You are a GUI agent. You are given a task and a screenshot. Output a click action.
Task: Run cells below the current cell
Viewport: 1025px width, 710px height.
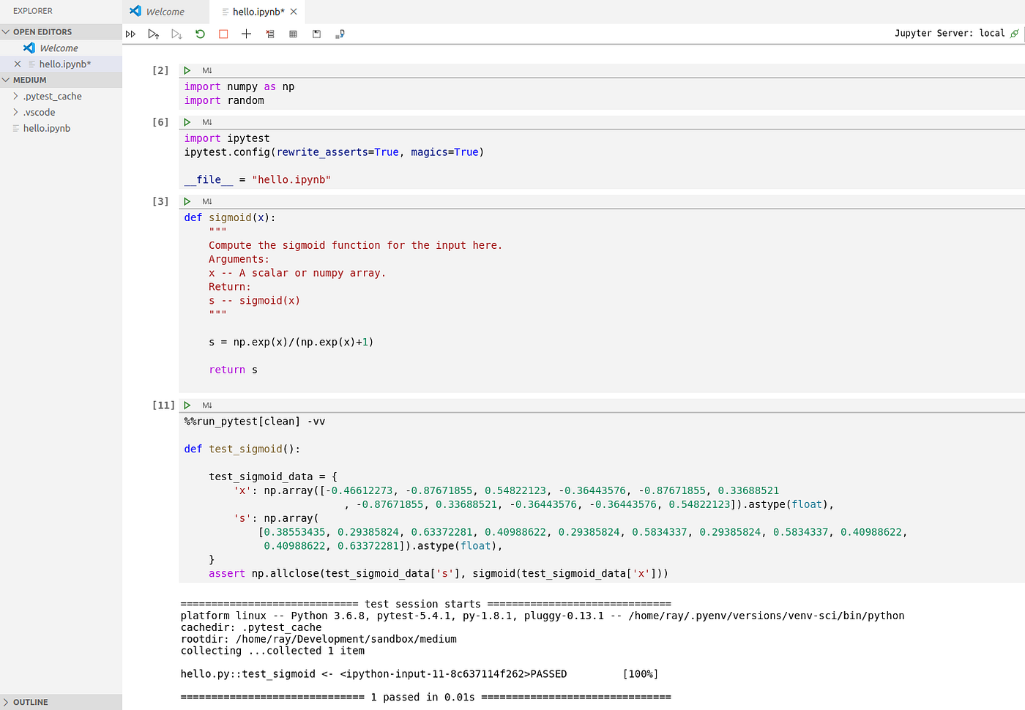click(x=176, y=34)
